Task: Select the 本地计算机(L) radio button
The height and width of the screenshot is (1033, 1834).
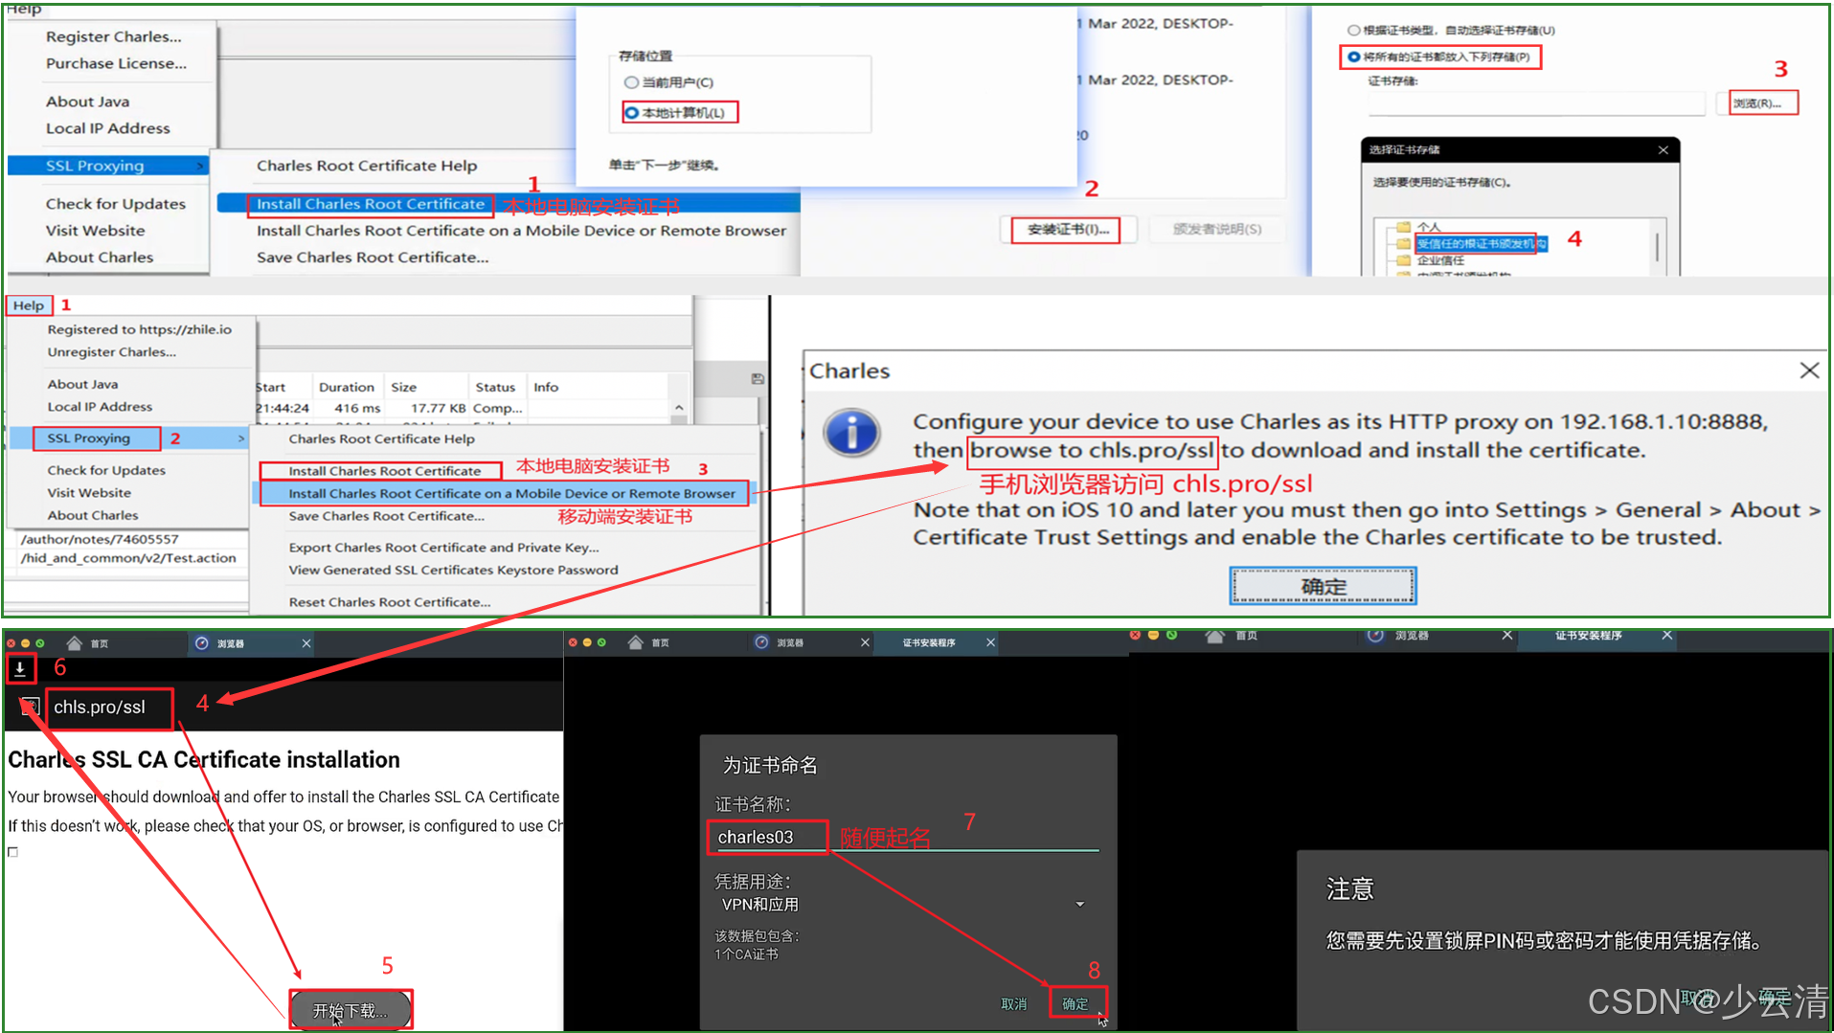Action: click(631, 113)
